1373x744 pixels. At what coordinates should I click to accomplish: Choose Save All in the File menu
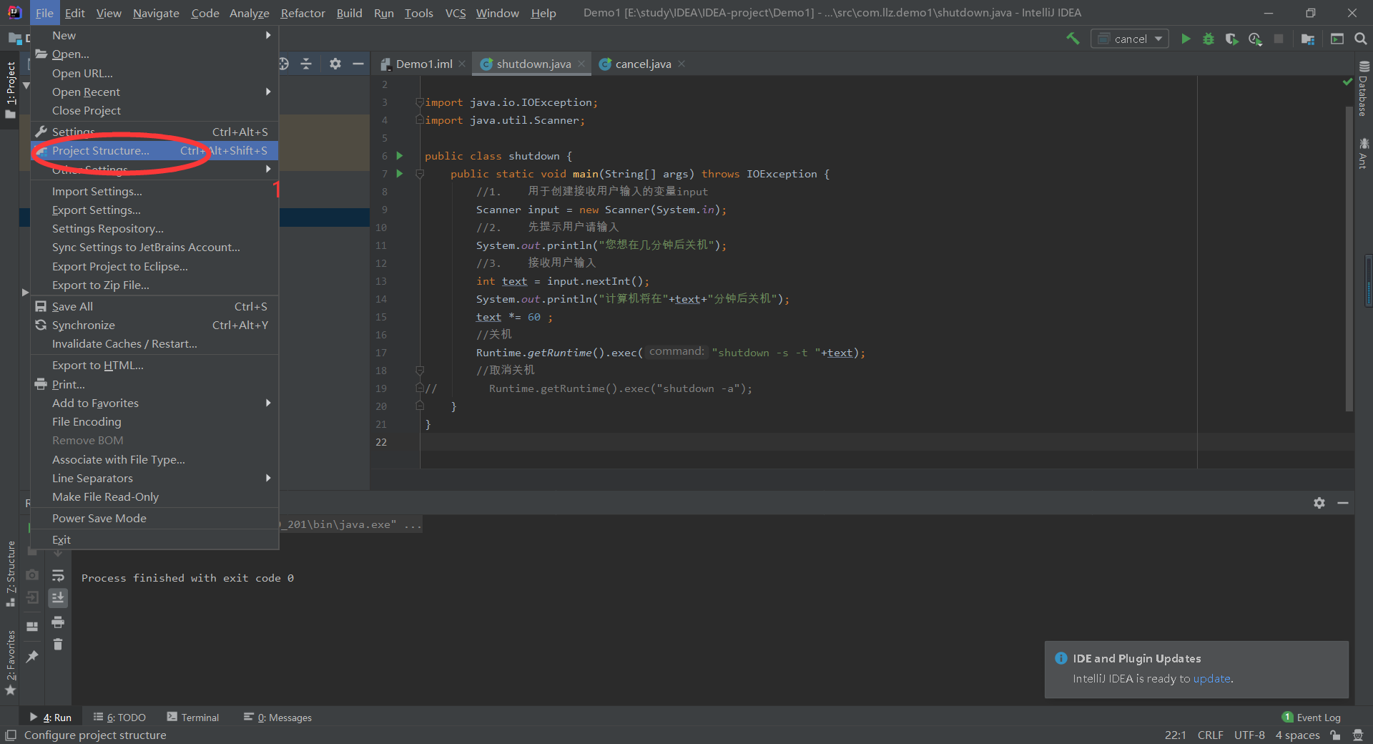154,306
